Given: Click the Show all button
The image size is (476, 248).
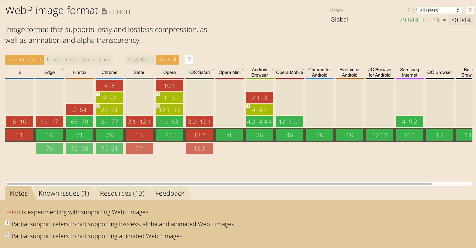Looking at the screenshot, I should coord(167,60).
